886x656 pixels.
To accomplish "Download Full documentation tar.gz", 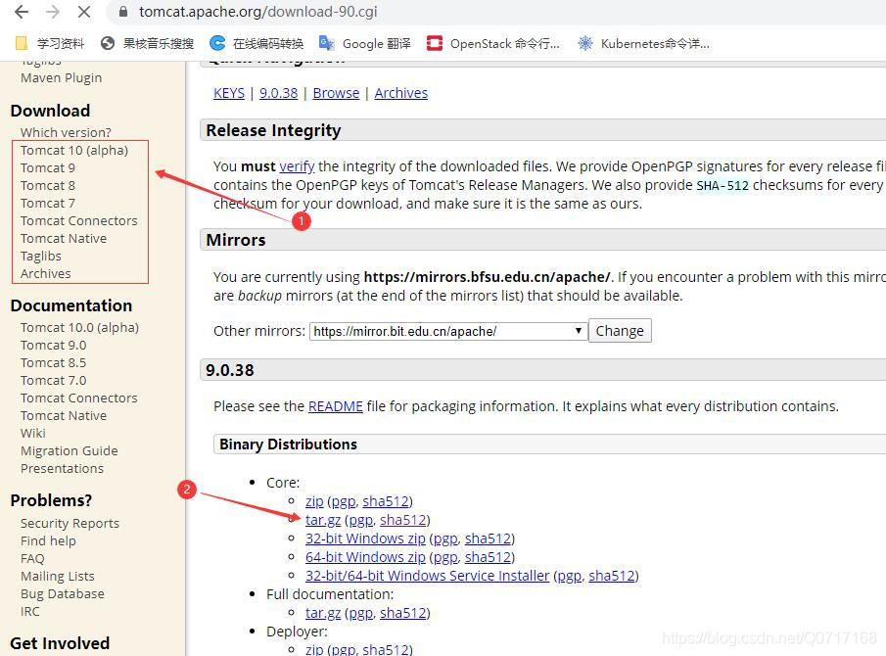I will (x=323, y=614).
